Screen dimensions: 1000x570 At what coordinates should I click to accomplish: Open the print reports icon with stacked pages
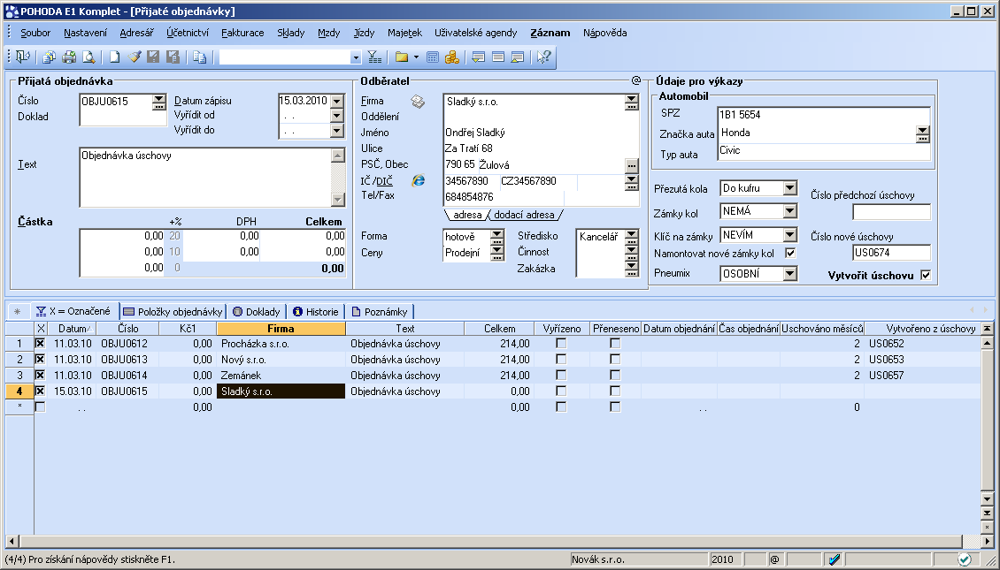click(49, 57)
